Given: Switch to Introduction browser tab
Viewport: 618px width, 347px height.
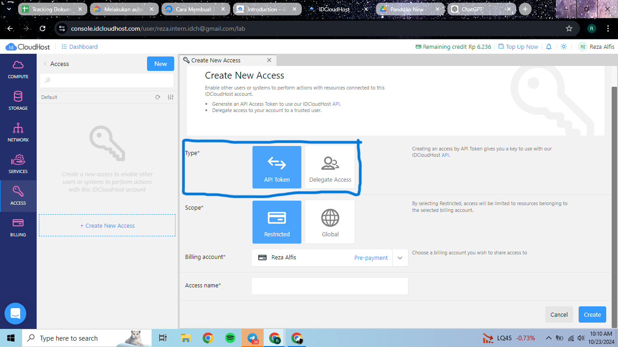Looking at the screenshot, I should pyautogui.click(x=266, y=9).
